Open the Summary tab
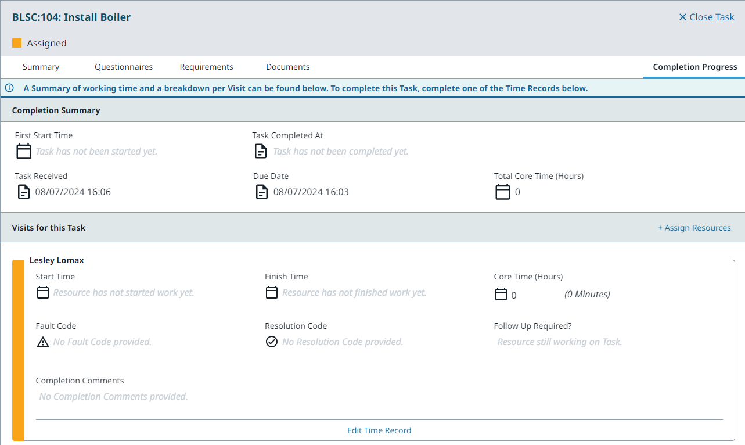Screen dimensions: 745x445 pos(41,67)
